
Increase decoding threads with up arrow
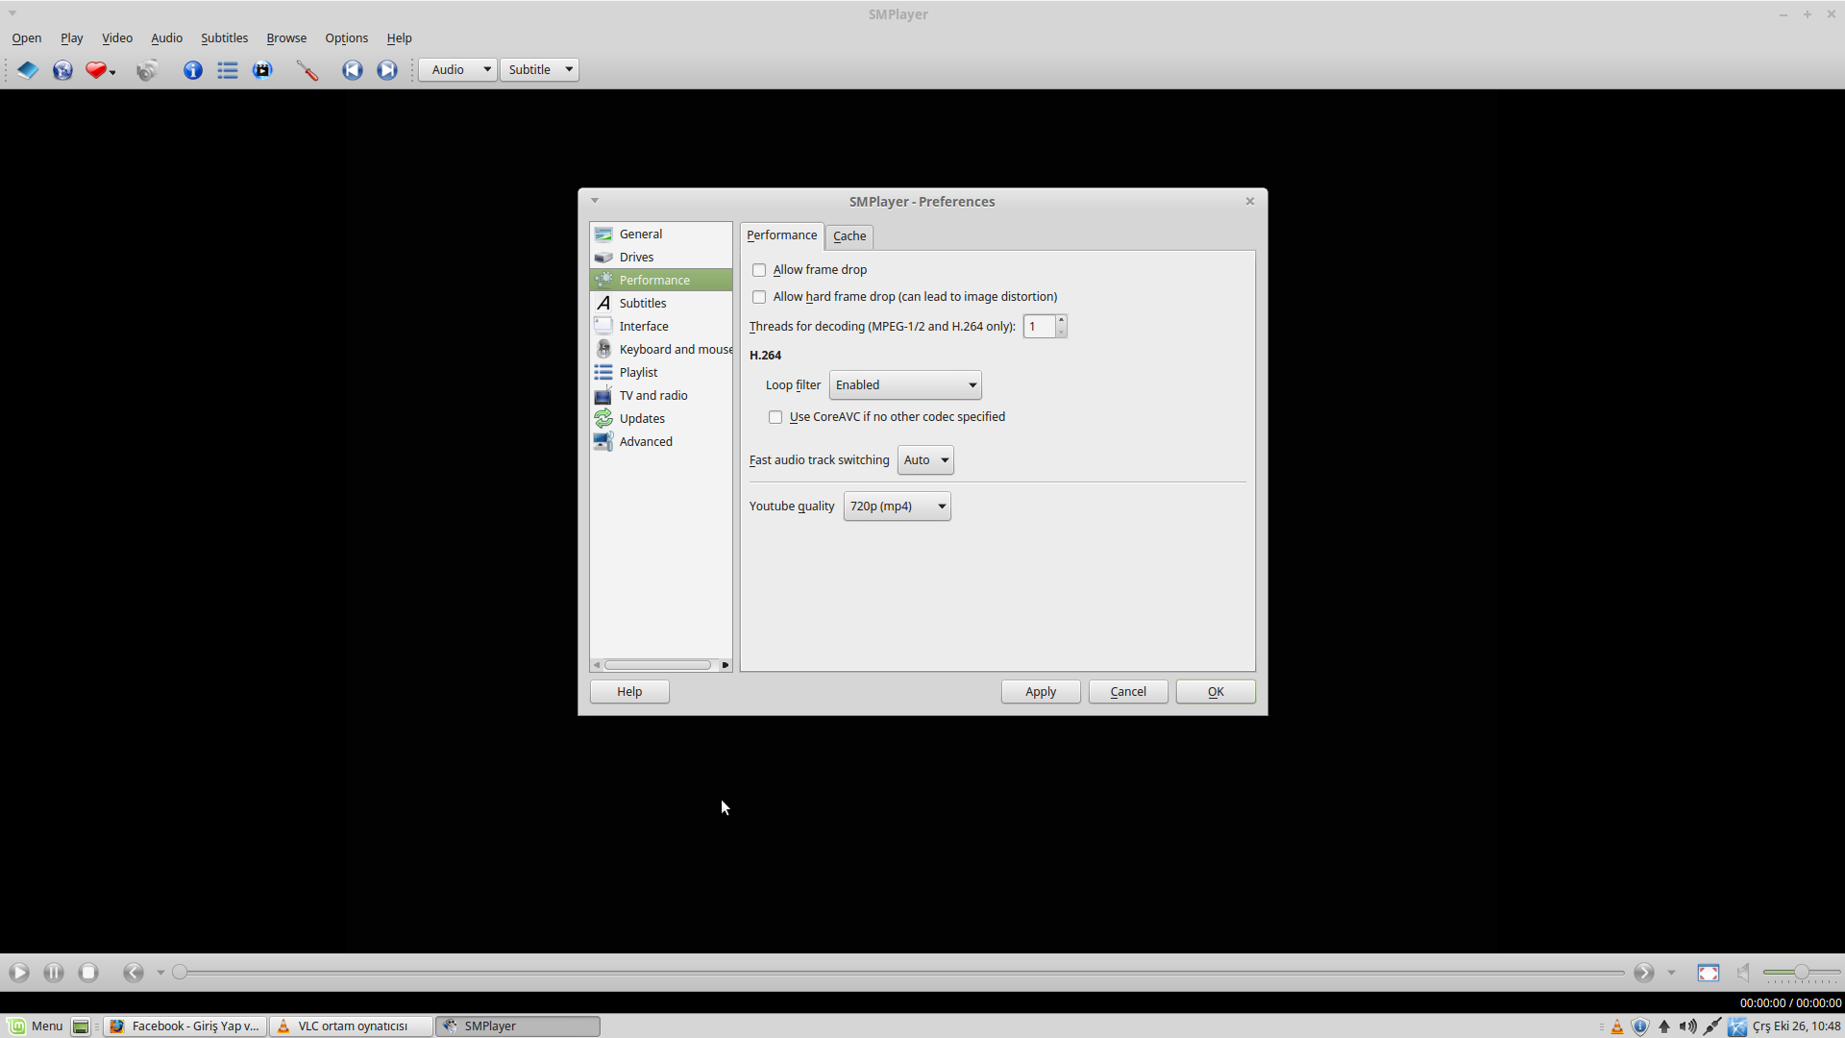(x=1061, y=320)
